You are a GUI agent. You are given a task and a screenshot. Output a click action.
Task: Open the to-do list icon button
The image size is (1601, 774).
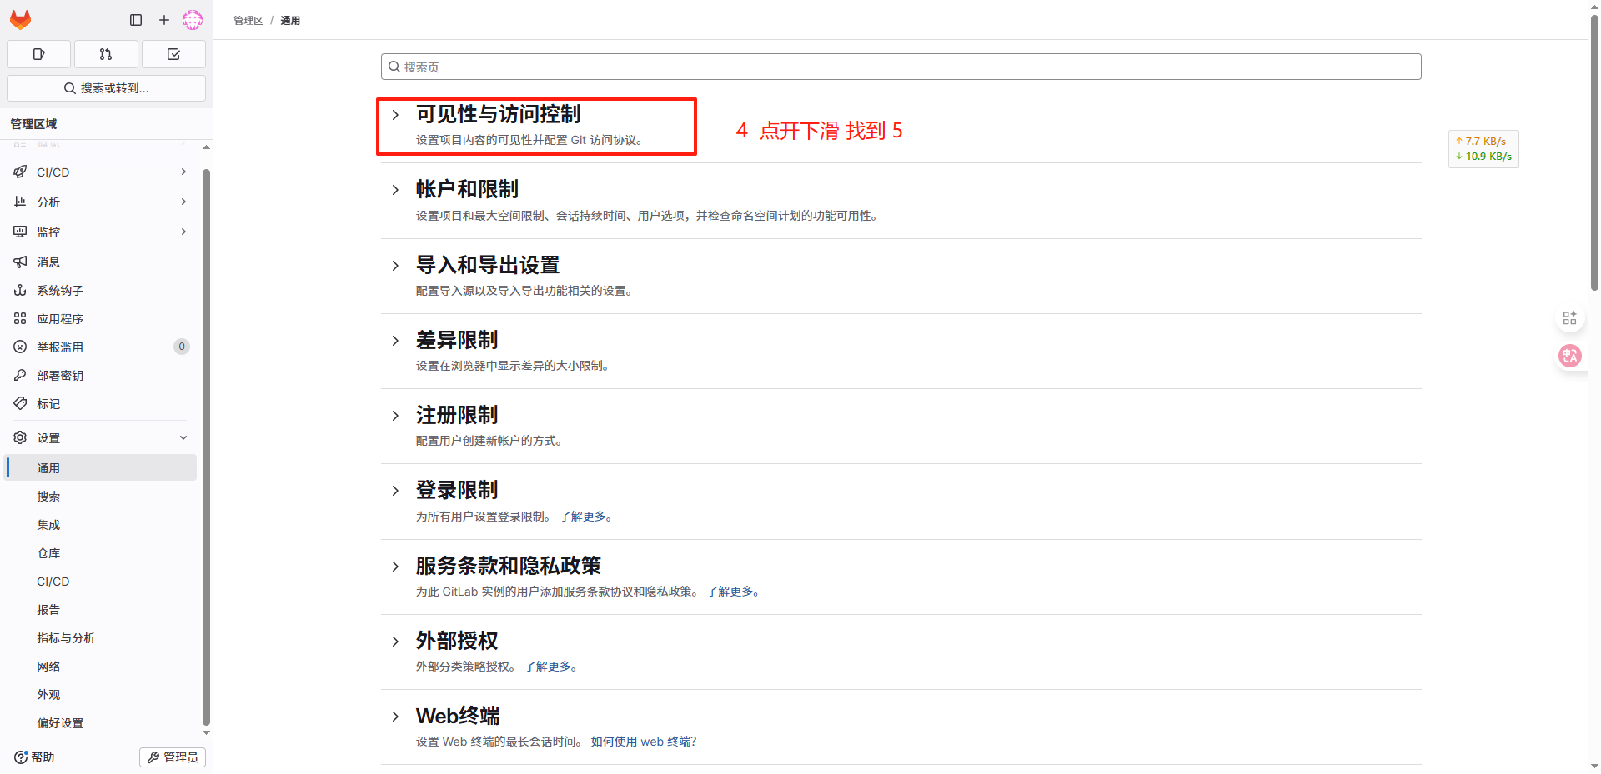(173, 54)
